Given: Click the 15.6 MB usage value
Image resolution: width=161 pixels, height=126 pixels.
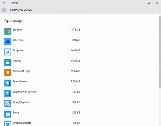Looking at the screenshot, I should 76,71.
